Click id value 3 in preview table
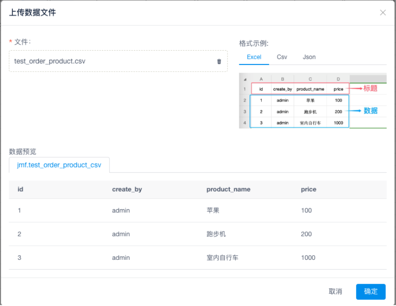This screenshot has height=306, width=396. coord(19,258)
